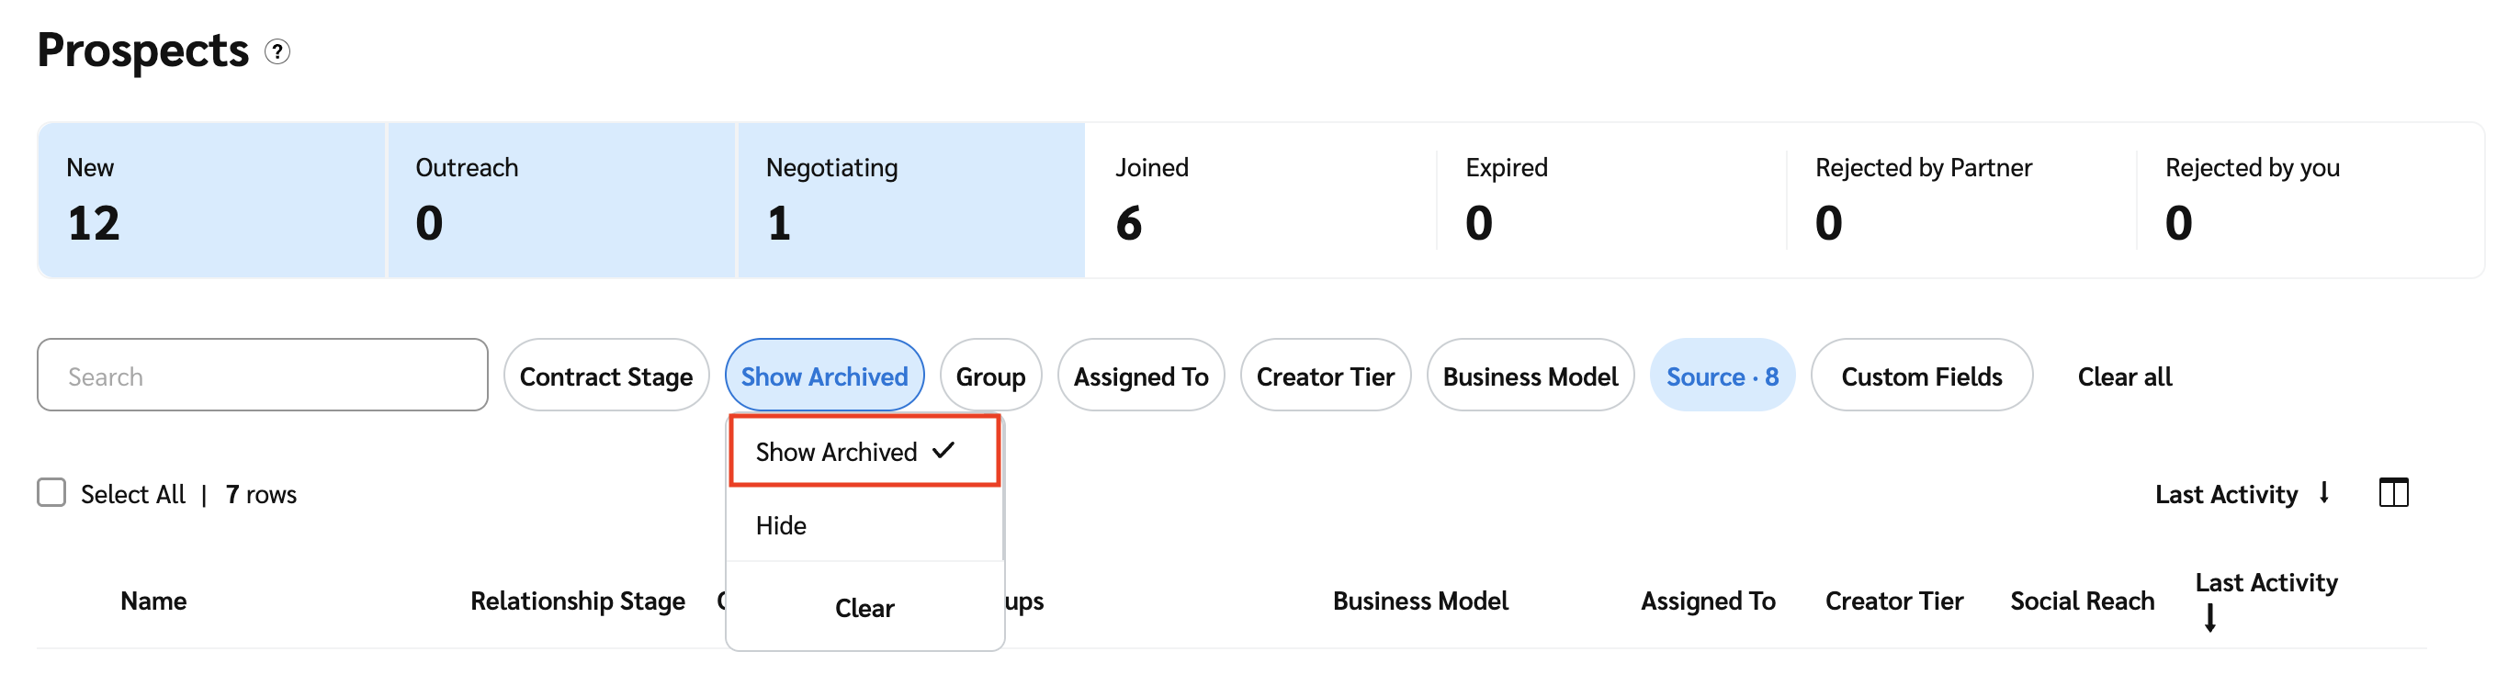Select the New stage card
This screenshot has width=2508, height=674.
click(x=212, y=200)
